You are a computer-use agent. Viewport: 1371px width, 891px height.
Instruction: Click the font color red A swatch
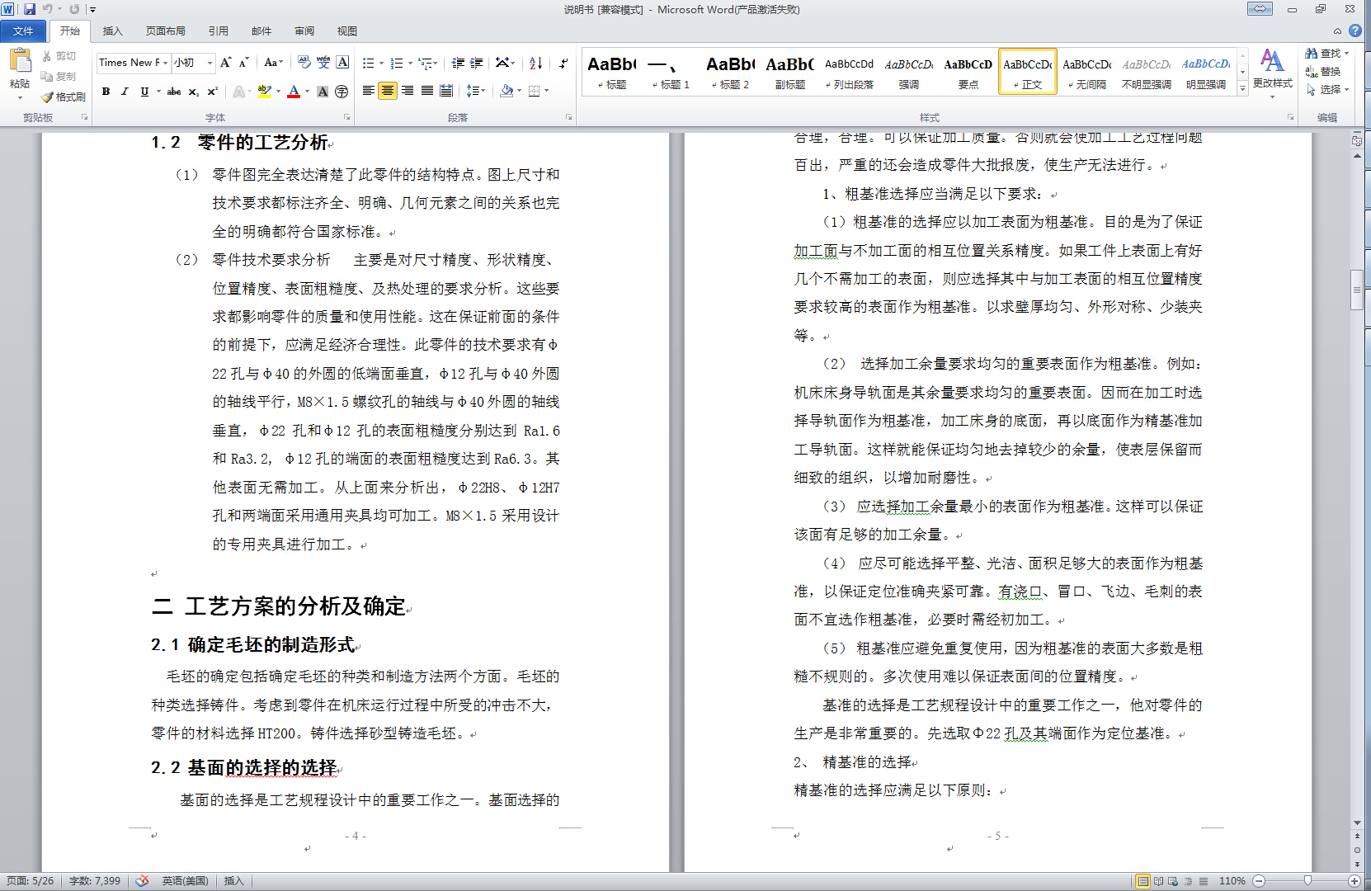click(294, 92)
